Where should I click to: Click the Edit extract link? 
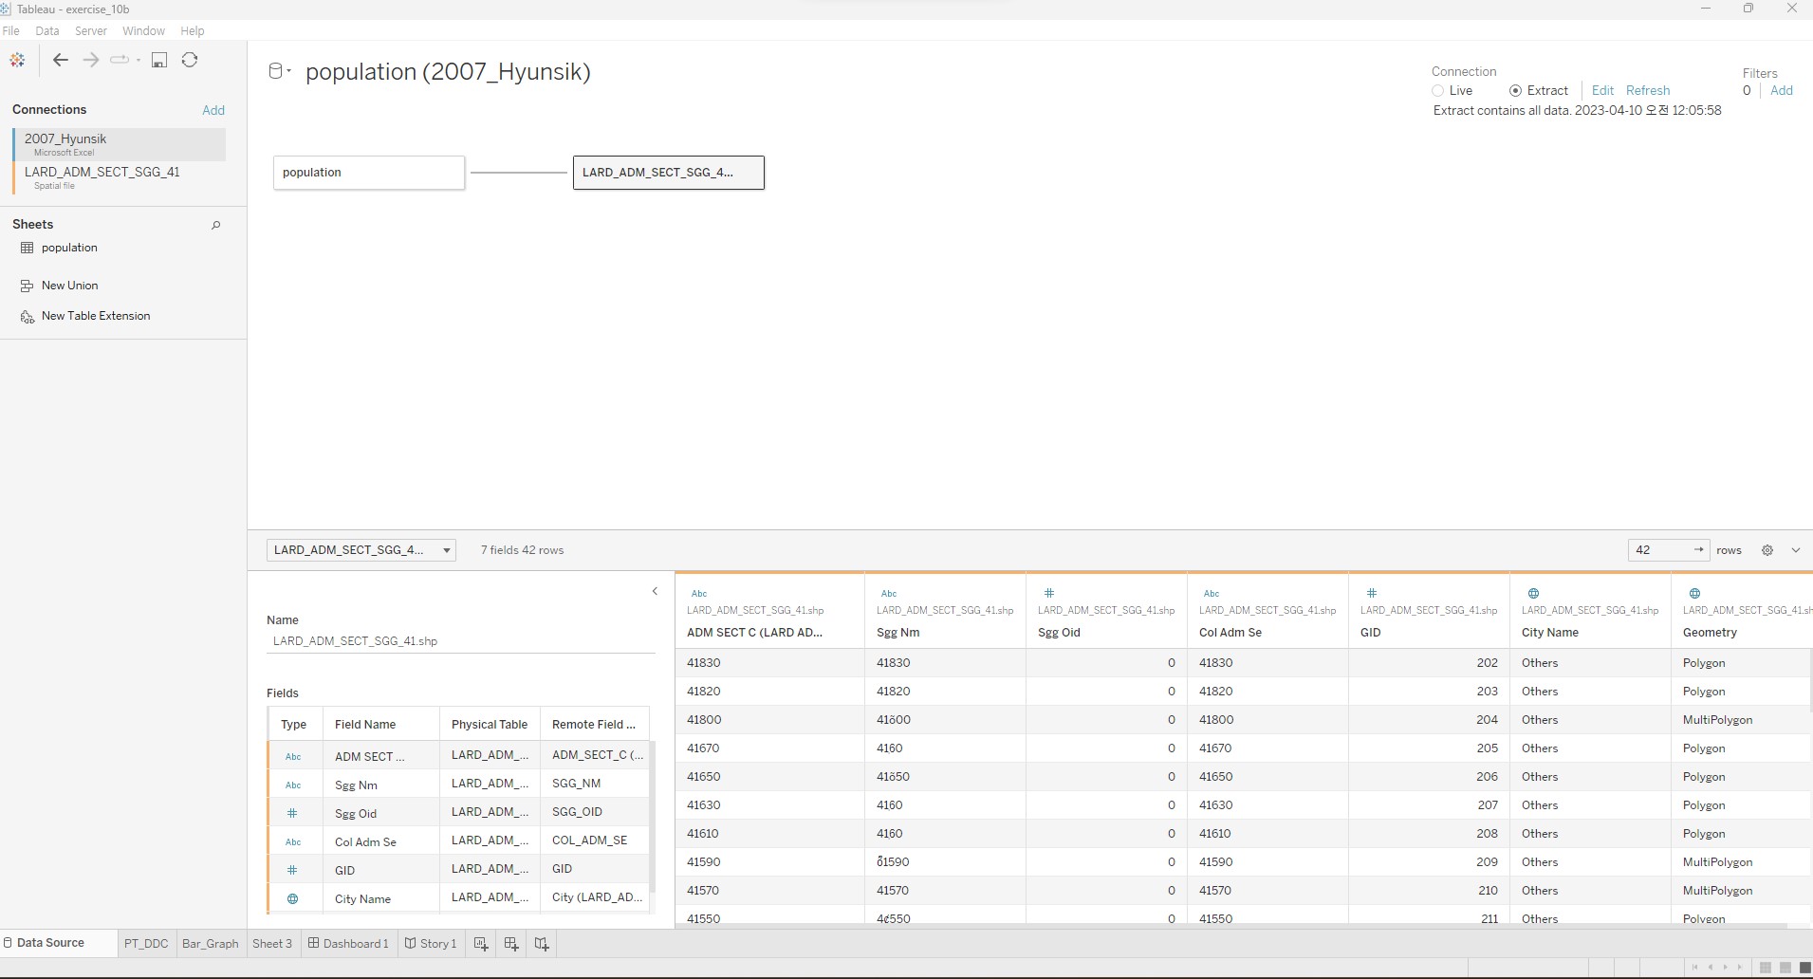pos(1602,90)
